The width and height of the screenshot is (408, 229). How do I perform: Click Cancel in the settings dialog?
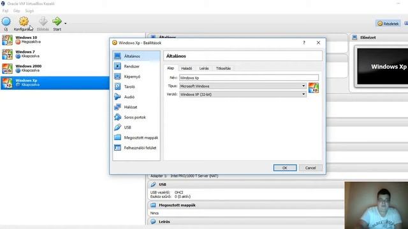310,168
